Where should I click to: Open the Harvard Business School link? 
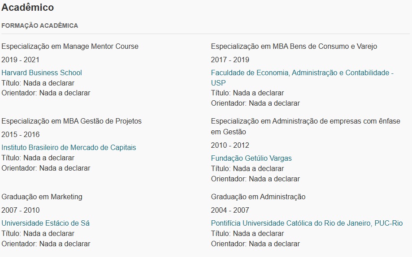tap(42, 73)
